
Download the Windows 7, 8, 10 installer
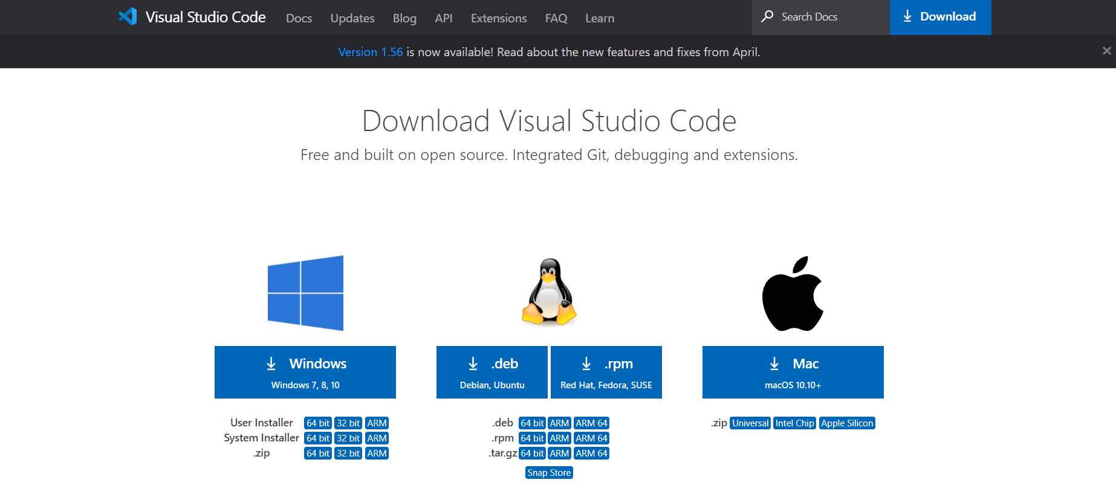pos(305,372)
